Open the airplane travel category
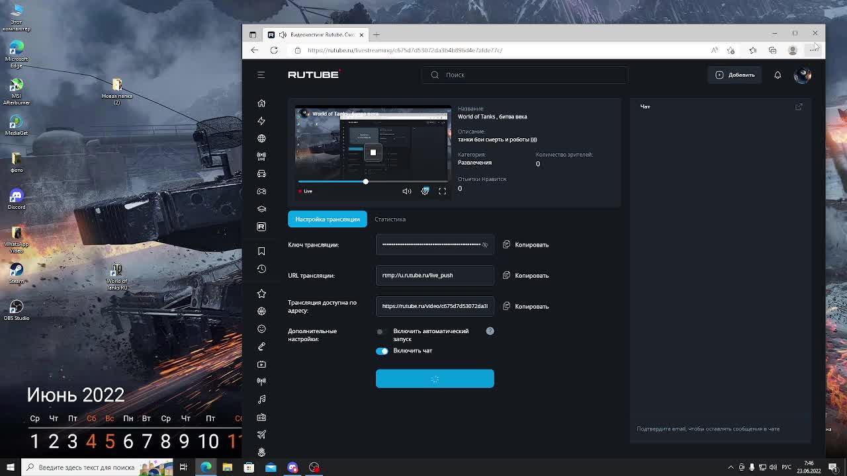 coord(261,434)
